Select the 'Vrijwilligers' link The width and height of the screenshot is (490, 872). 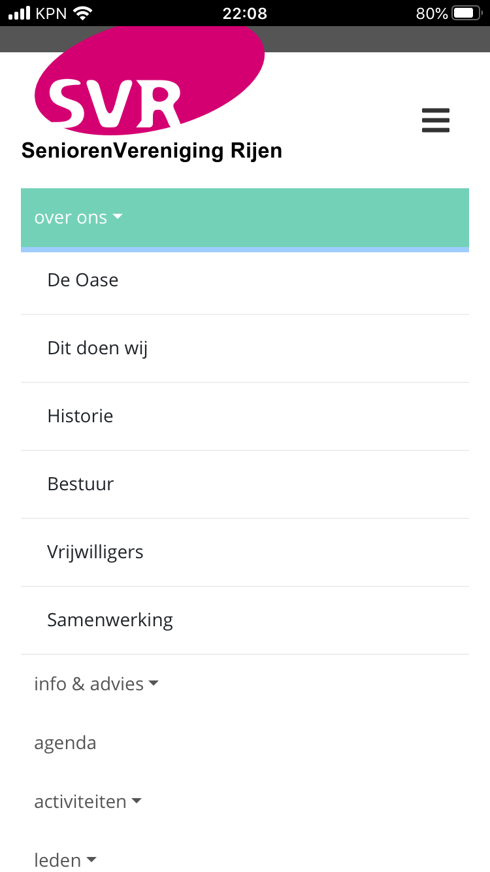(245, 552)
